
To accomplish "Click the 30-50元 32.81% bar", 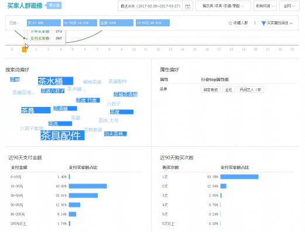I will [83, 195].
